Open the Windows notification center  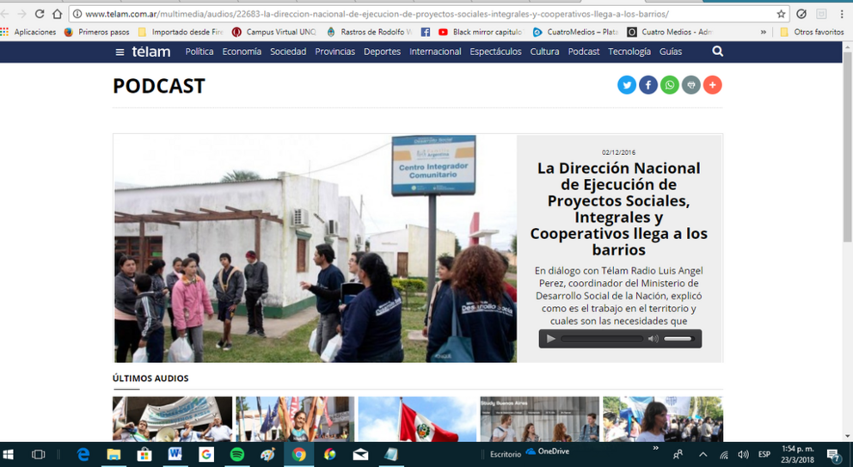pos(833,455)
